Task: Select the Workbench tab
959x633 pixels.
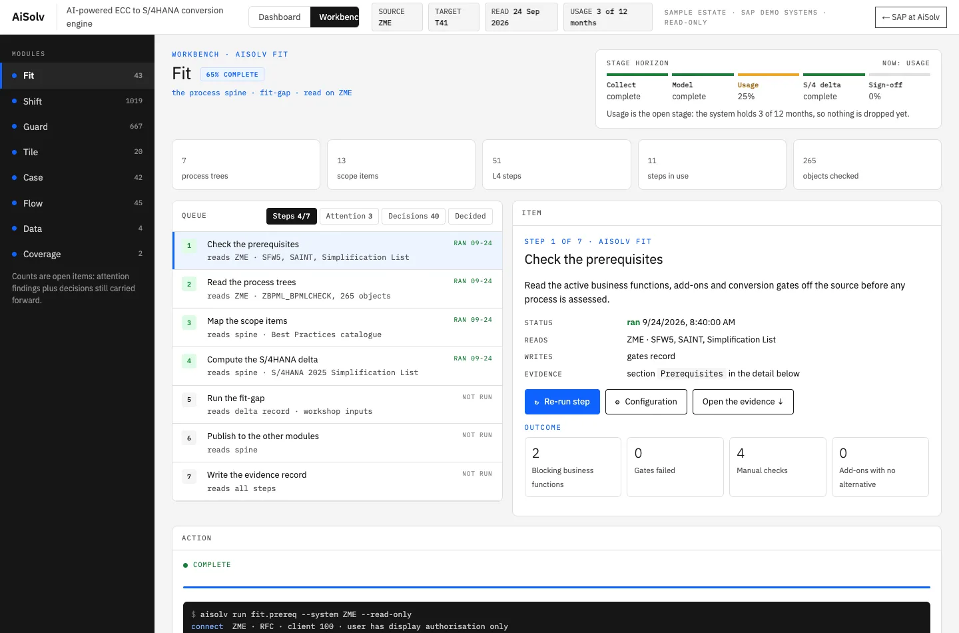Action: (335, 17)
